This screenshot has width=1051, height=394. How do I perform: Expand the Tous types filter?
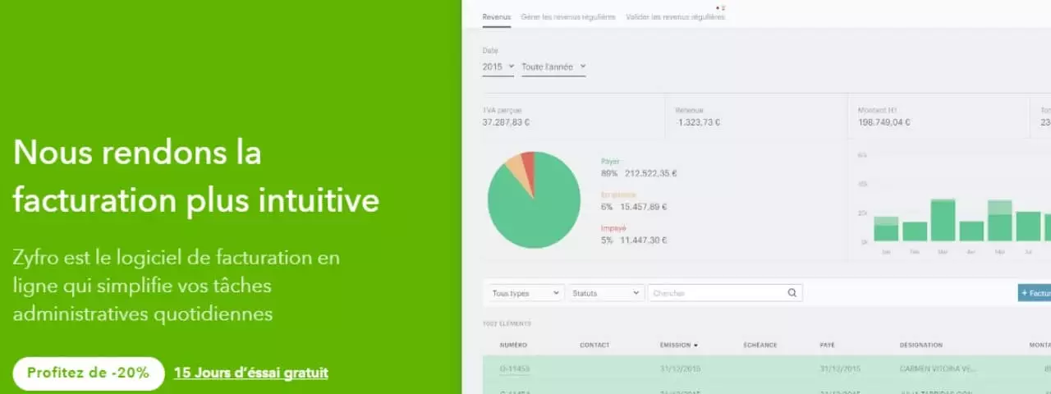(x=524, y=292)
